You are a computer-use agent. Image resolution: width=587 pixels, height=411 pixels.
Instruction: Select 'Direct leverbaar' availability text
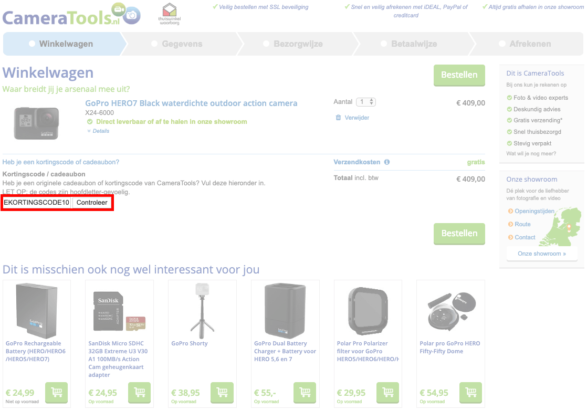(x=172, y=122)
